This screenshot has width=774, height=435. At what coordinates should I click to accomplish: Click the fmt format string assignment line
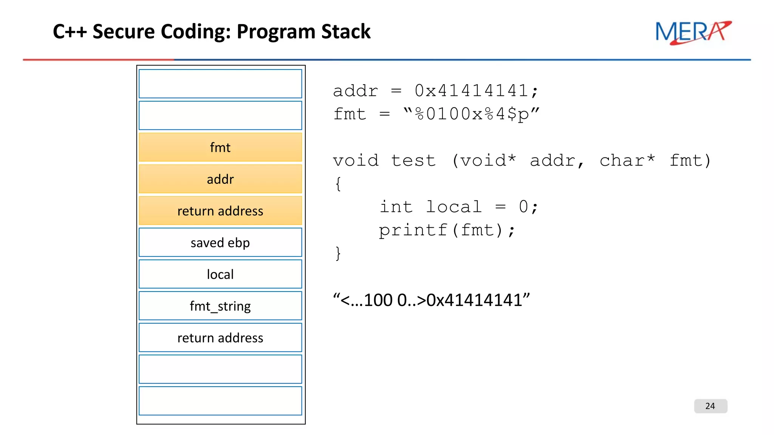point(436,114)
